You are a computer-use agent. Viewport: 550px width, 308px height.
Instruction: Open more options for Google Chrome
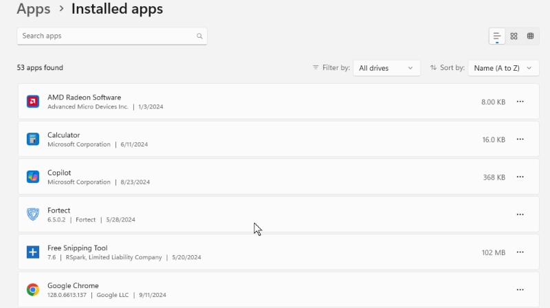point(520,289)
